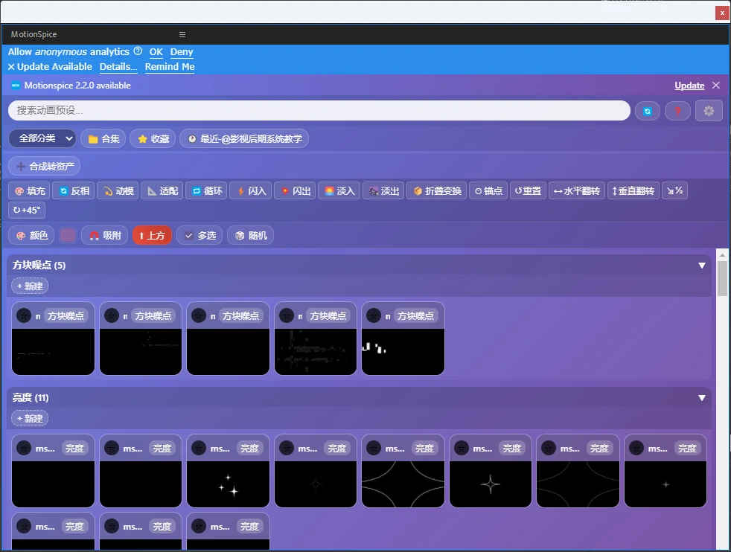Click 新建 under 方块噪点 section
This screenshot has height=552, width=731.
[x=30, y=286]
